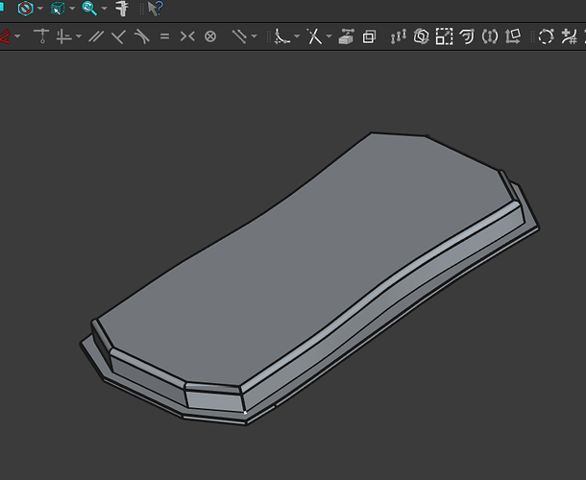Select the rotate/polar transform tool
This screenshot has width=586, height=480.
click(x=421, y=36)
